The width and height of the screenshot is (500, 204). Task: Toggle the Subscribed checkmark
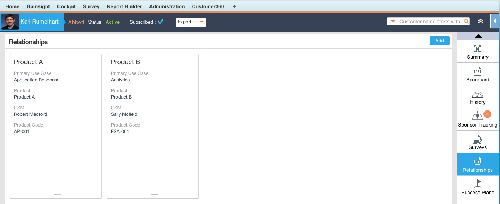[x=161, y=22]
